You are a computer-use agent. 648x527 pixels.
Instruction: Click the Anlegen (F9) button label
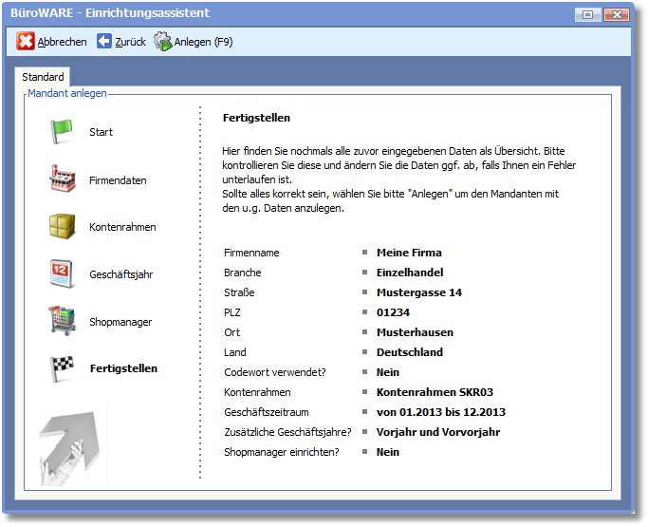click(203, 42)
